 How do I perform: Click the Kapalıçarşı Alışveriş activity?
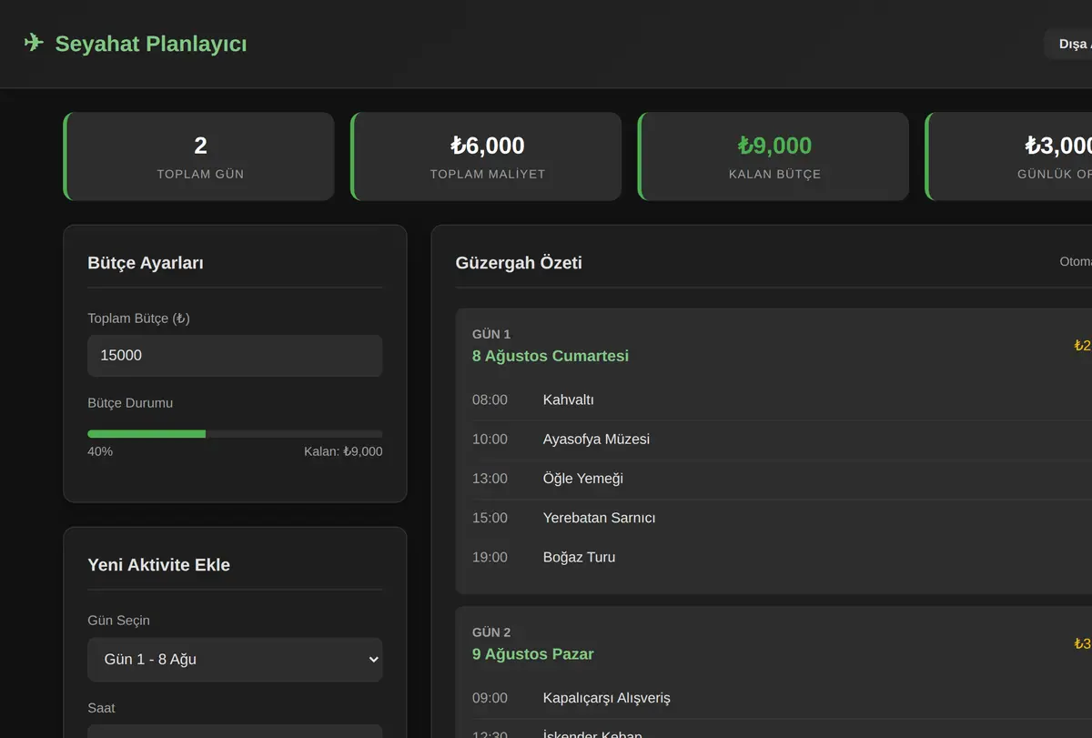(x=782, y=698)
